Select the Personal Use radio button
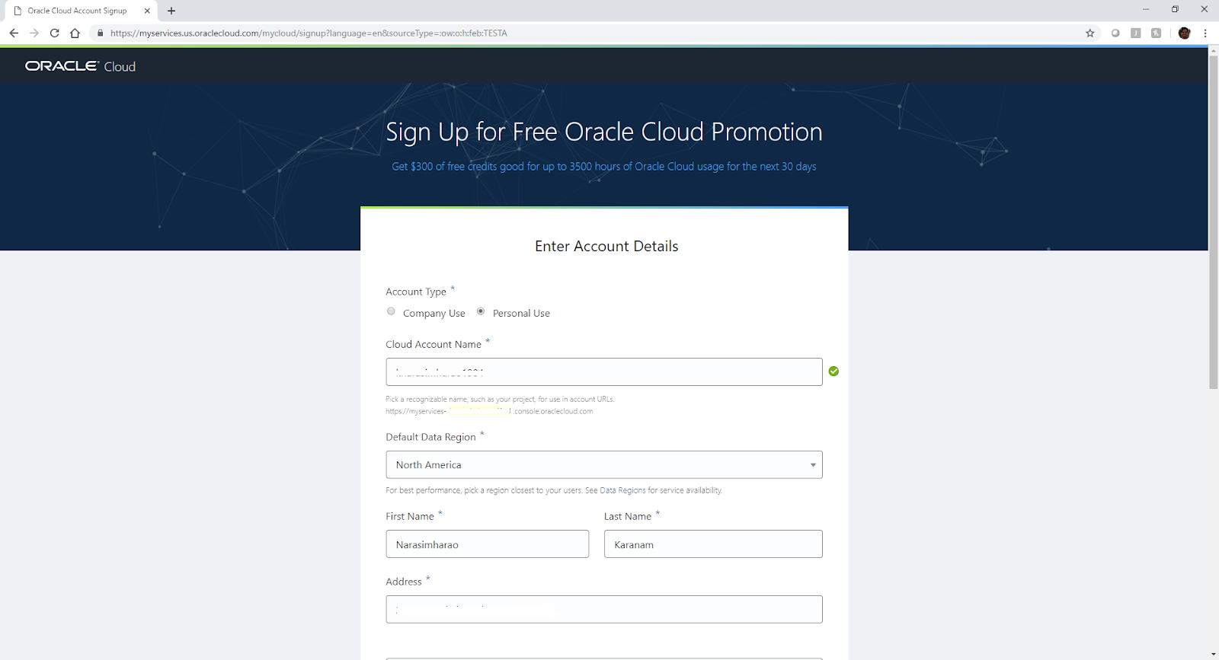The width and height of the screenshot is (1219, 660). [x=481, y=311]
